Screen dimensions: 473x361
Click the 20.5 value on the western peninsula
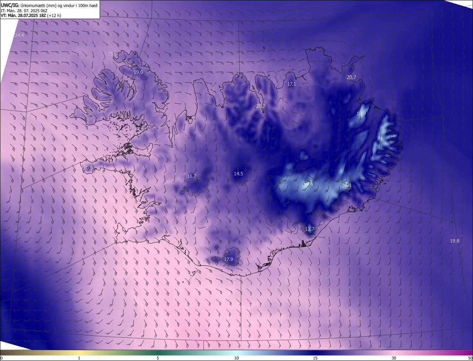[x=88, y=168]
